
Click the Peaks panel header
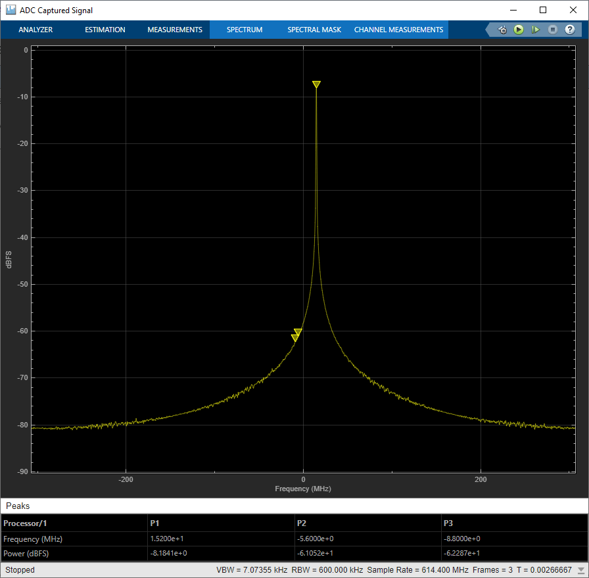(18, 506)
